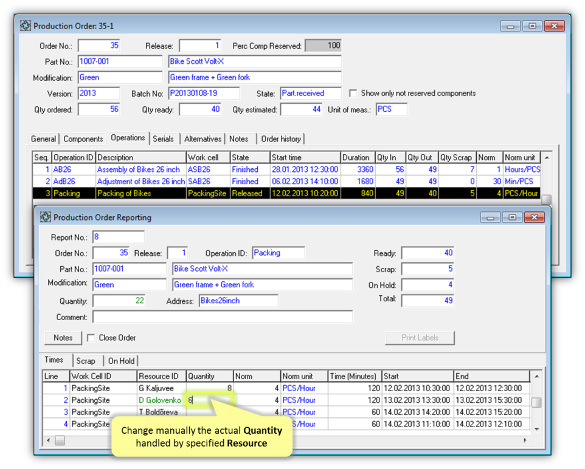Image resolution: width=585 pixels, height=469 pixels.
Task: Click the Report No. field
Action: point(119,237)
